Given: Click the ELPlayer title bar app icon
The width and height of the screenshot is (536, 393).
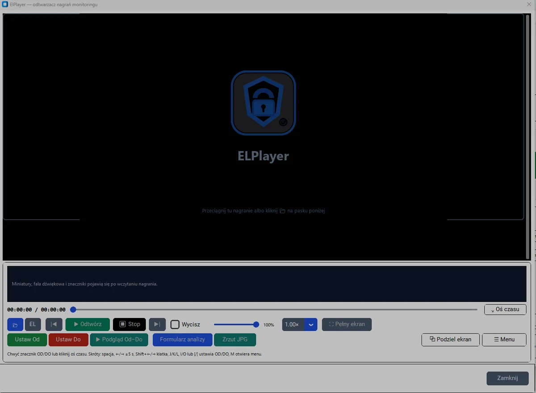Looking at the screenshot, I should tap(5, 4).
